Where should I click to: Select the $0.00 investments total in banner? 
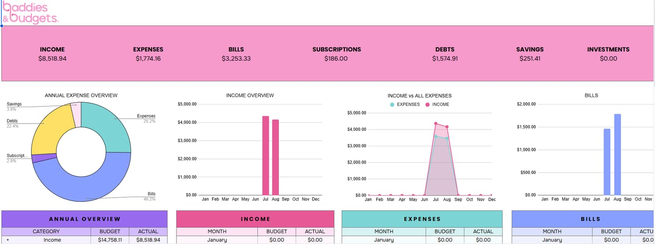coord(608,59)
